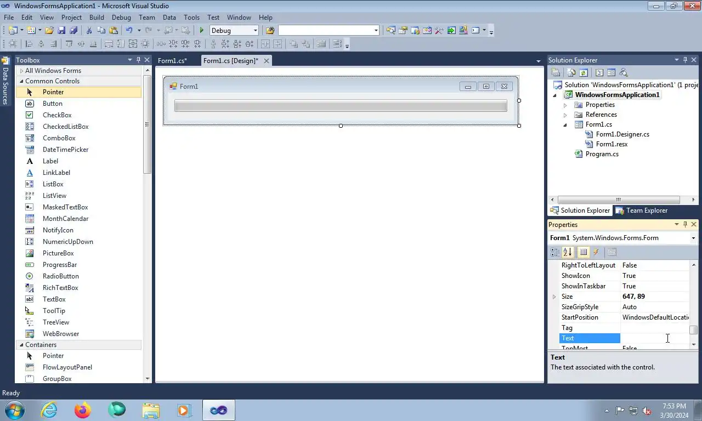Close the Form1.cs [Design]* tab
Image resolution: width=702 pixels, height=421 pixels.
click(267, 61)
